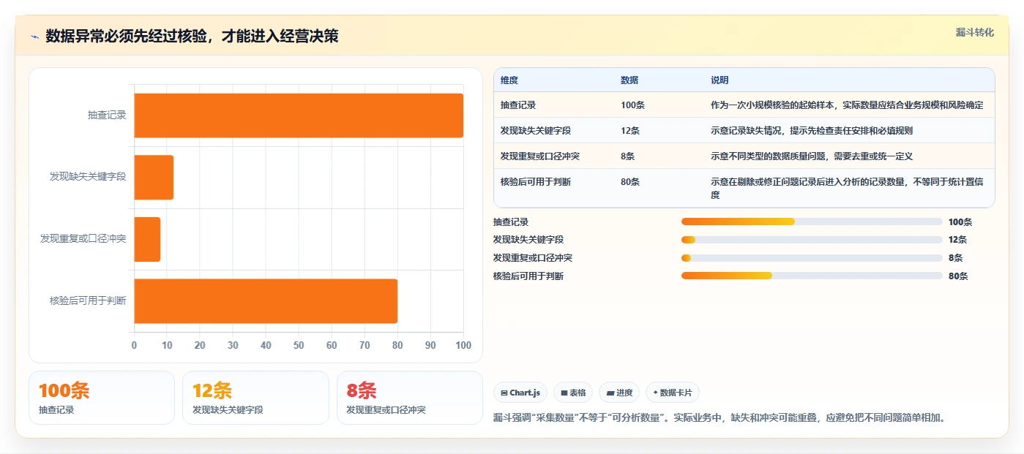Click the 80条 value in the table
1024x454 pixels.
click(630, 182)
